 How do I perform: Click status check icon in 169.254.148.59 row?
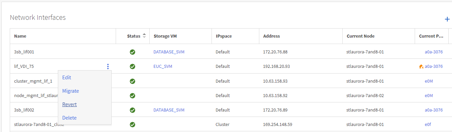coord(133,125)
